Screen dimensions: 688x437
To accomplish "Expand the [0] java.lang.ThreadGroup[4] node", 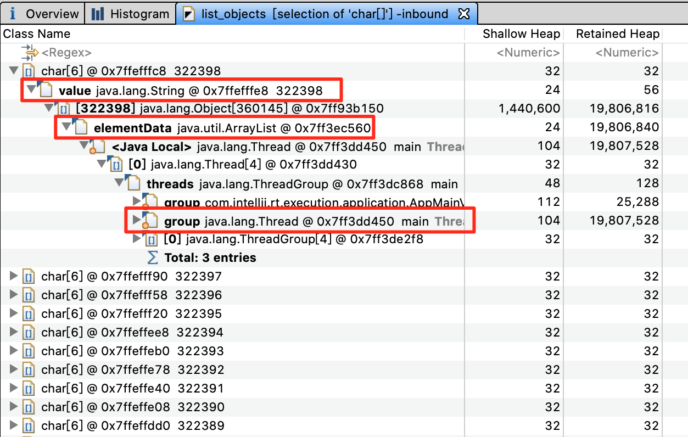I will point(137,239).
